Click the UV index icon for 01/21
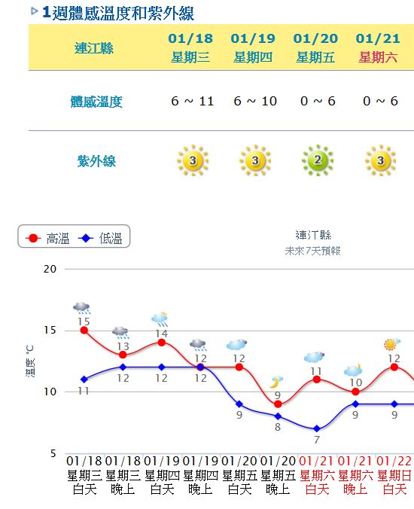 (380, 160)
